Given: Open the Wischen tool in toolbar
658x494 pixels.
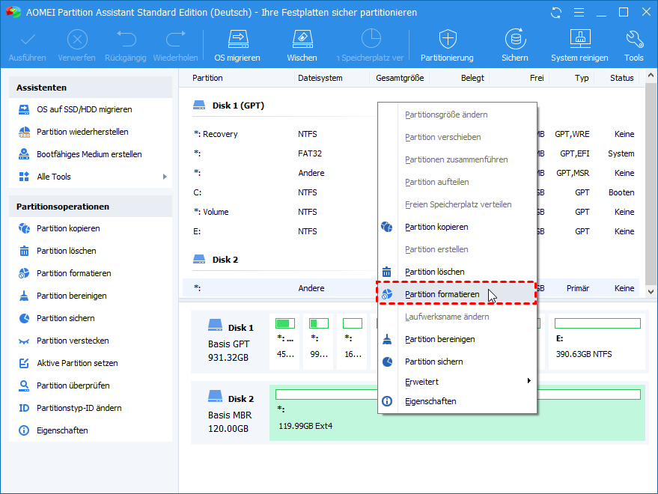Looking at the screenshot, I should click(x=302, y=46).
